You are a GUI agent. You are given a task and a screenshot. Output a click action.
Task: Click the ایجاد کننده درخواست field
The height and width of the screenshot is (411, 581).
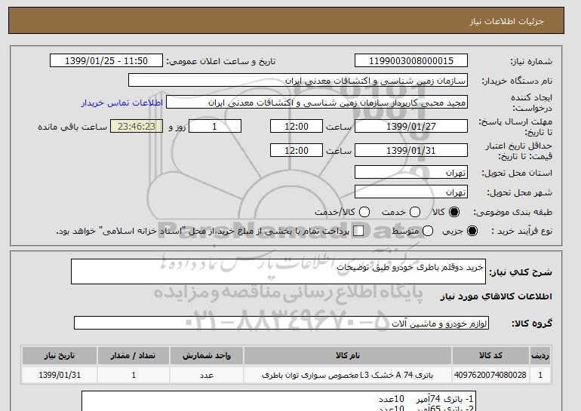317,103
